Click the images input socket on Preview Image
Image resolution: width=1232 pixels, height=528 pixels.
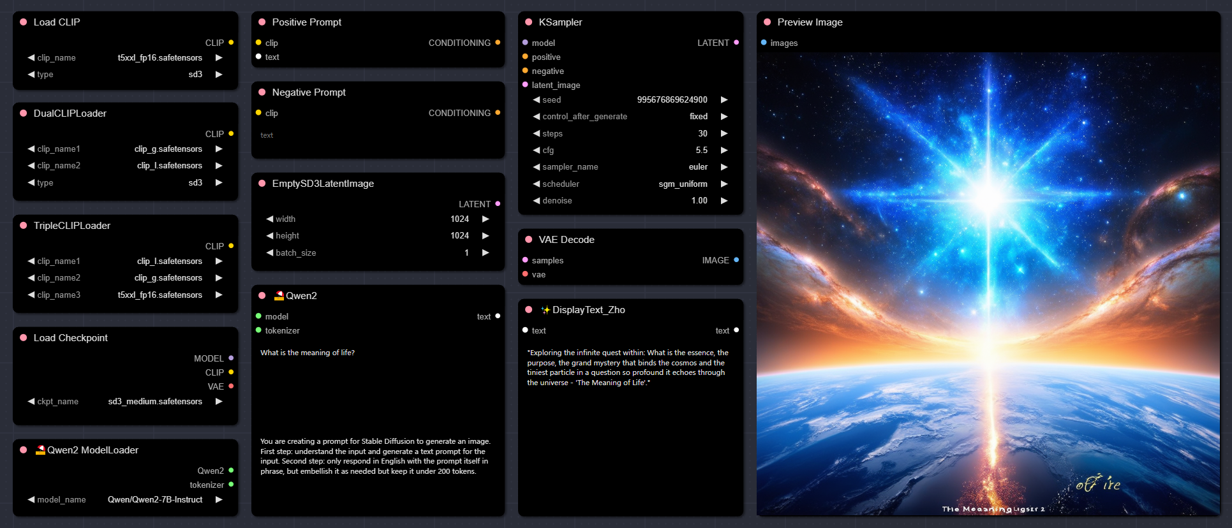[764, 43]
